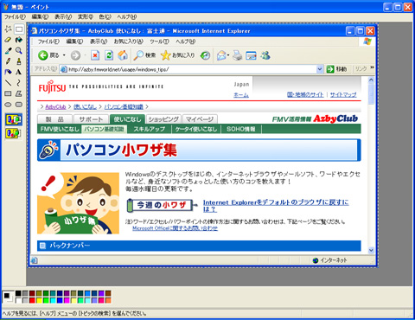Select the straight Line tool

[x=8, y=83]
